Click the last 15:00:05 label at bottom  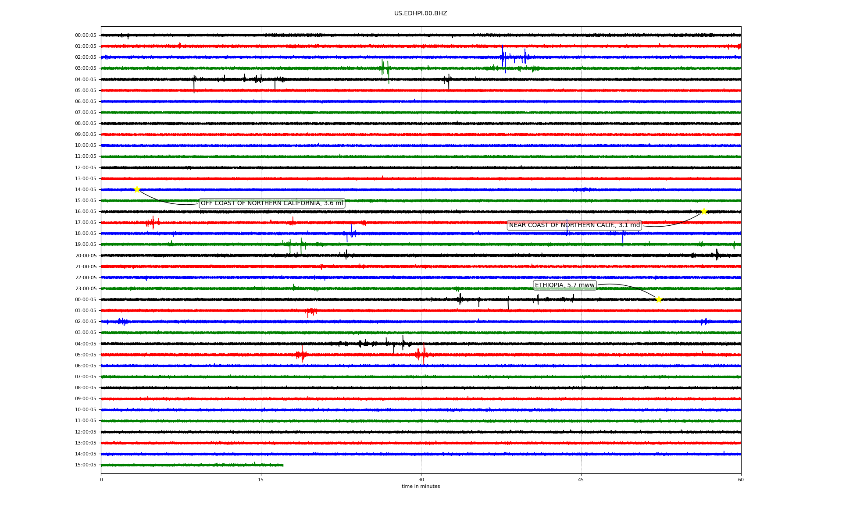pyautogui.click(x=86, y=465)
